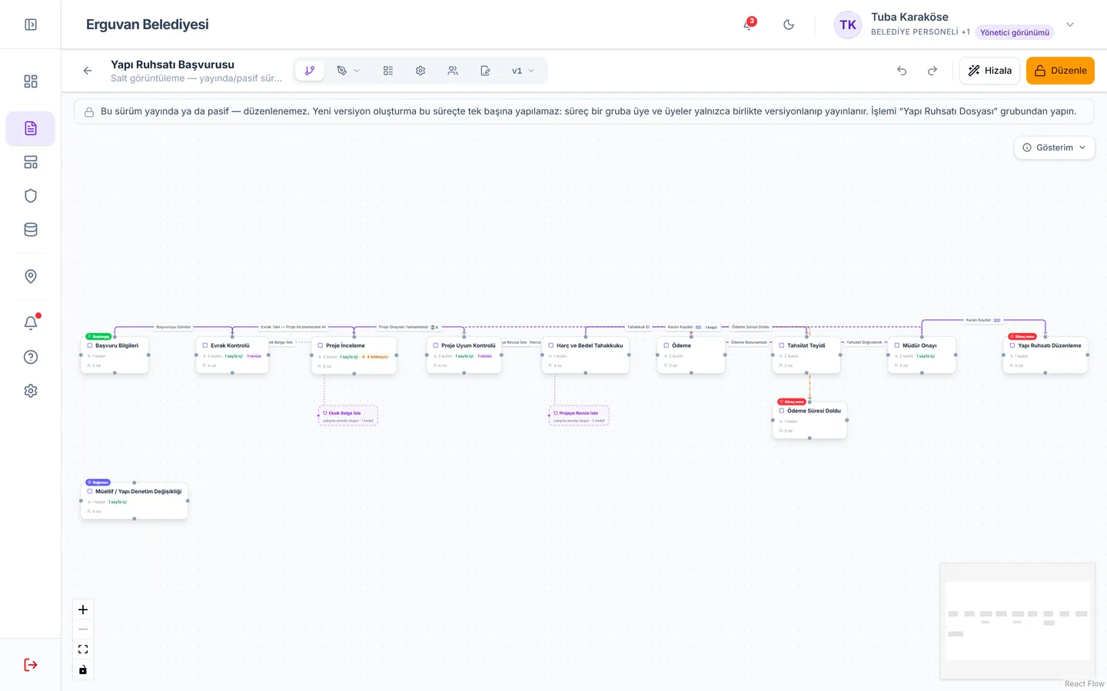This screenshot has height=691, width=1107.
Task: Toggle canvas interactivity lock icon
Action: click(x=83, y=670)
